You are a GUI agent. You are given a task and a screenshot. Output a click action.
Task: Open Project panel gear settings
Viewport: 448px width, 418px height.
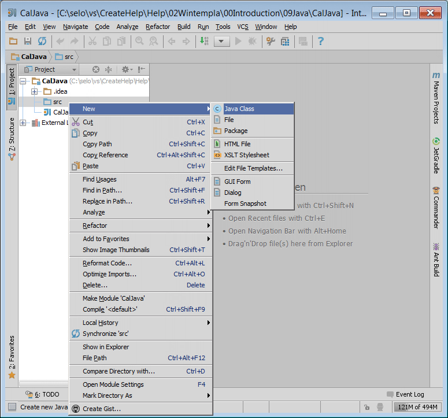click(127, 69)
